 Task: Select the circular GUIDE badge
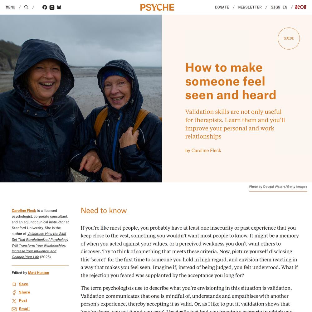pyautogui.click(x=289, y=38)
